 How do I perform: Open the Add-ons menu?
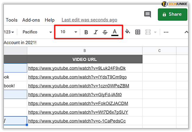click(x=31, y=20)
